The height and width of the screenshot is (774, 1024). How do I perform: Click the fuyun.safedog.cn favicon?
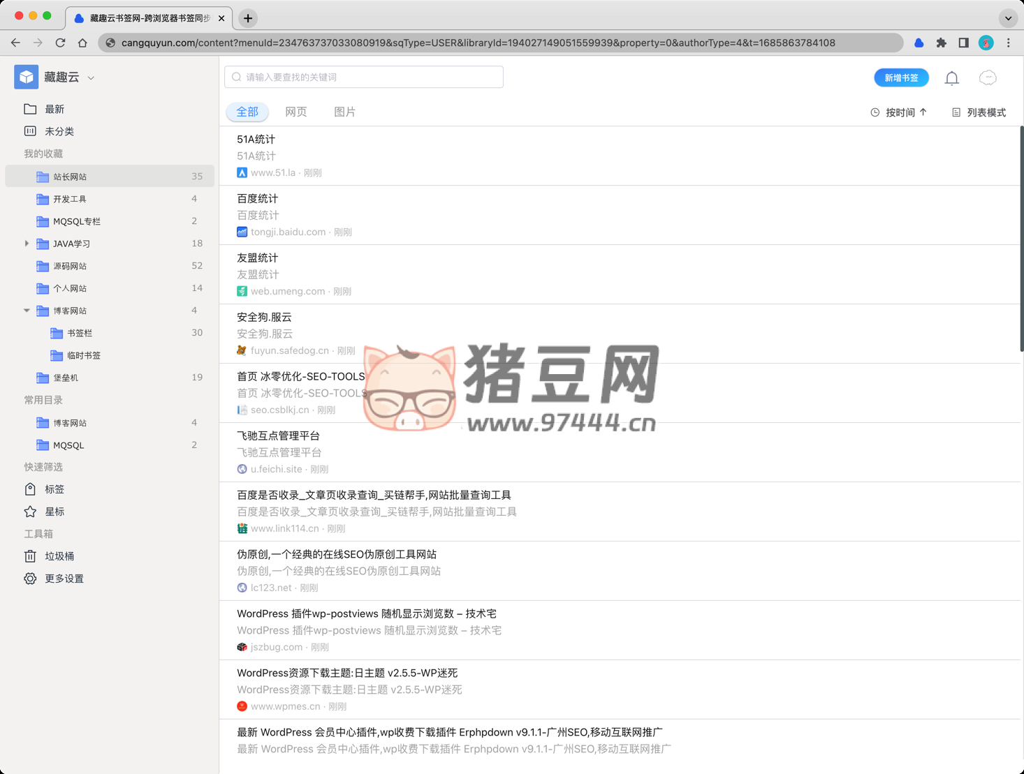[x=242, y=350]
